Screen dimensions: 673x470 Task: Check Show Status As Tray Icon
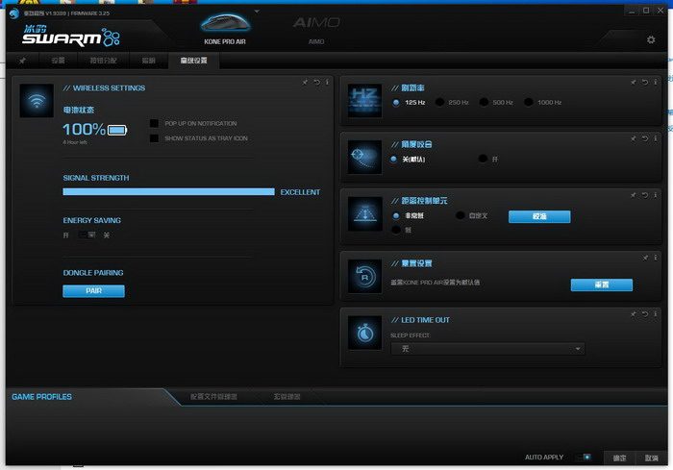(154, 138)
